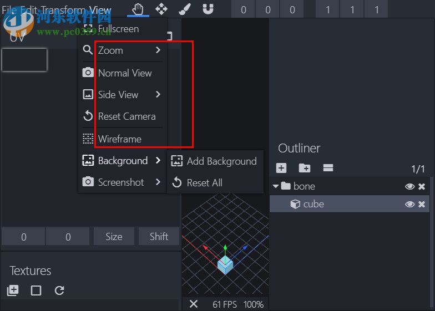Delete the cube element

point(422,204)
